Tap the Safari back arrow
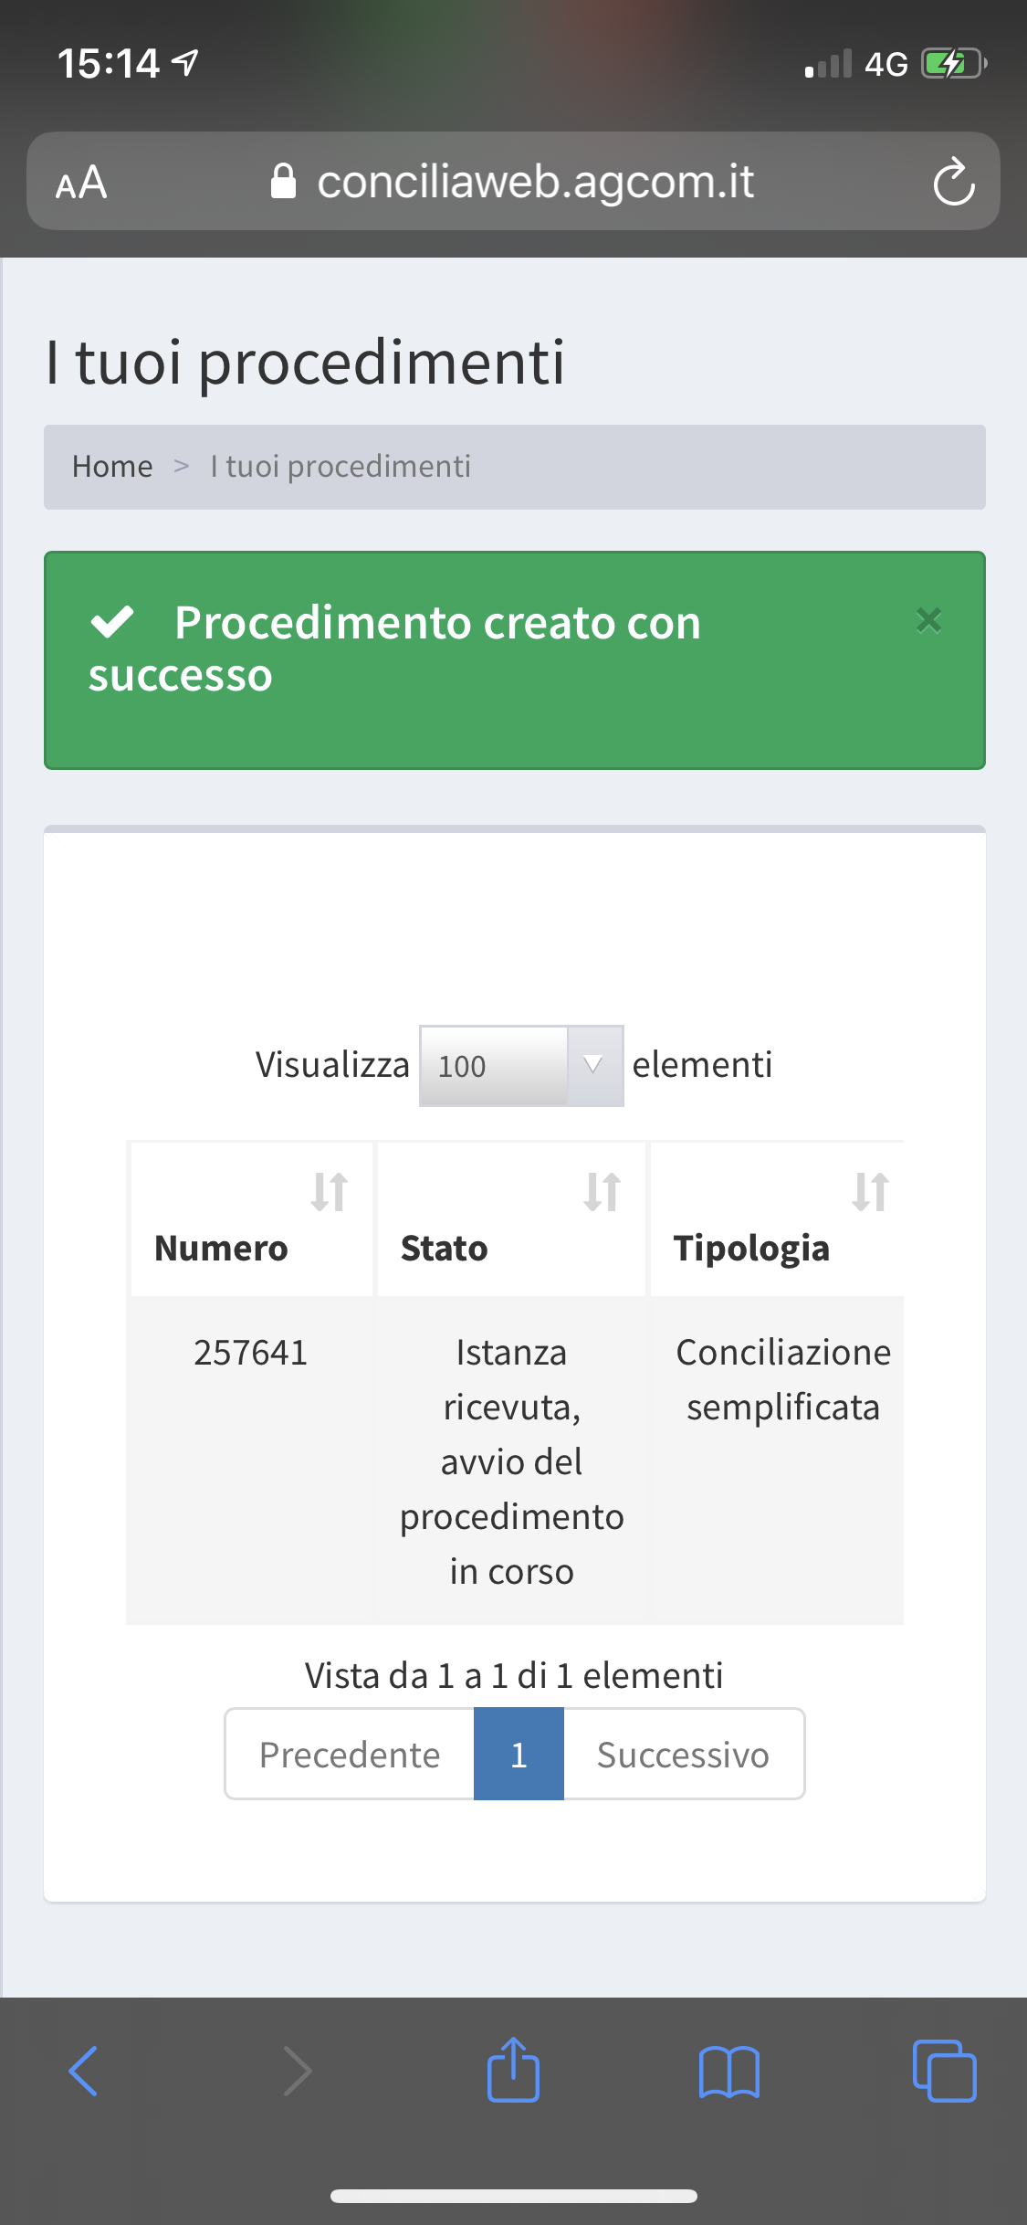The image size is (1027, 2225). click(x=83, y=2070)
